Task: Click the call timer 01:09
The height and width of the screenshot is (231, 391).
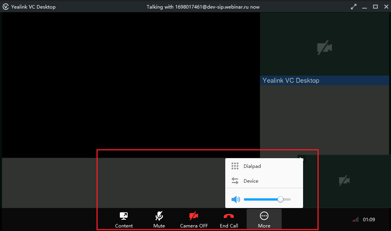Action: coord(369,220)
